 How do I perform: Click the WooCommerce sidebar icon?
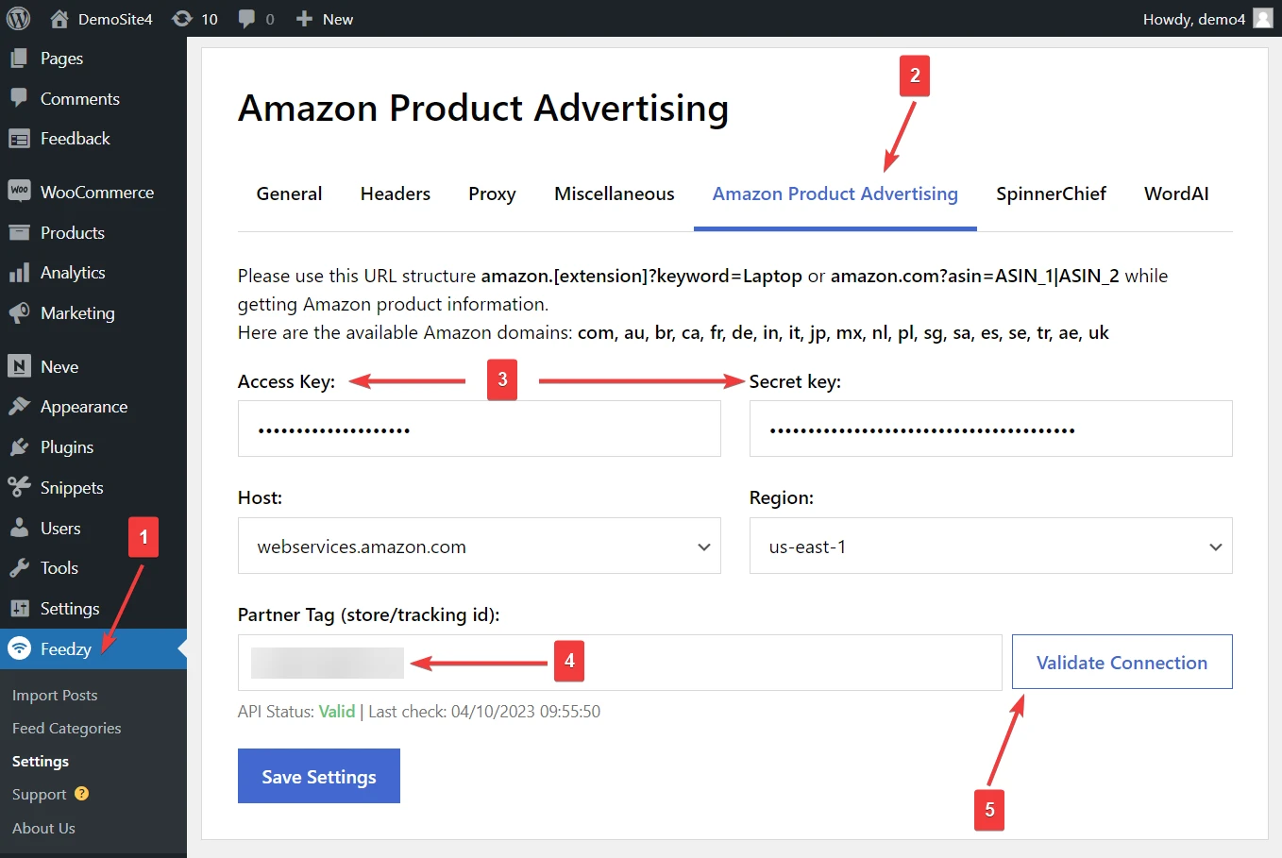tap(19, 192)
